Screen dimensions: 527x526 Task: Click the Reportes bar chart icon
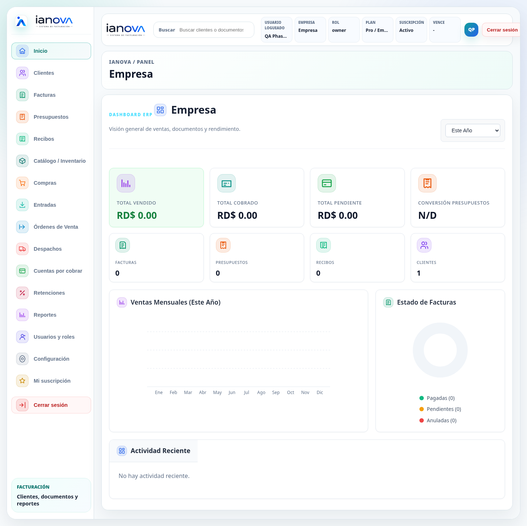point(22,315)
